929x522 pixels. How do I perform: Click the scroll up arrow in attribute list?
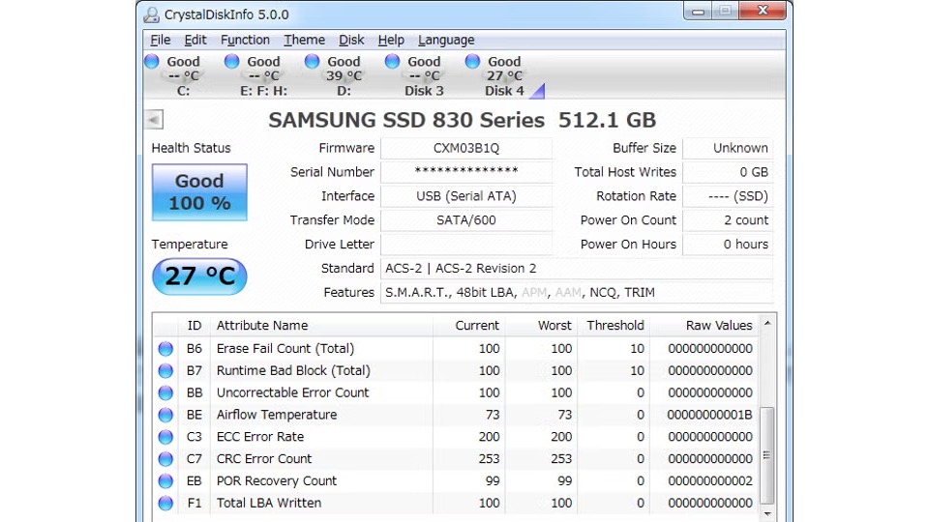(x=767, y=325)
